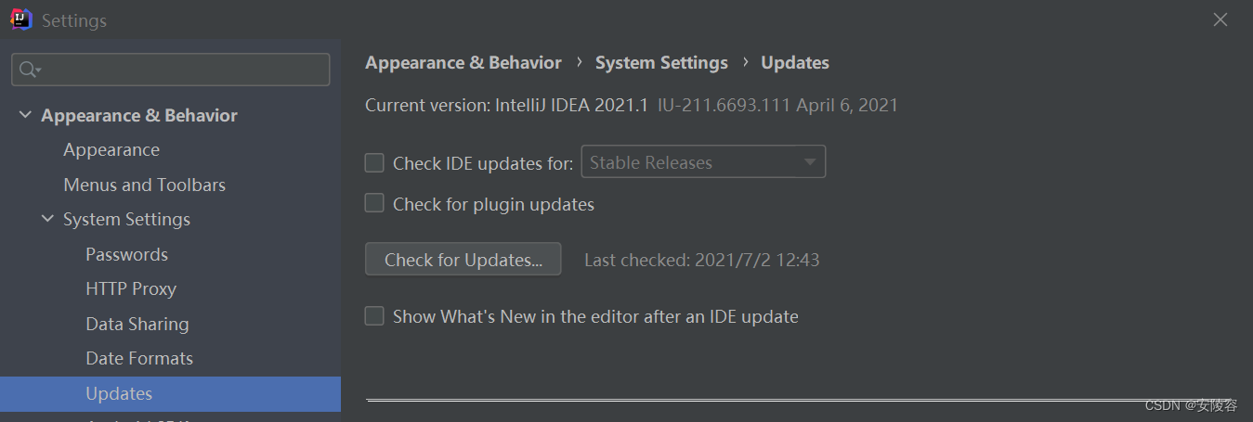This screenshot has width=1253, height=422.
Task: Collapse the Appearance & Behavior tree node
Action: tap(24, 115)
